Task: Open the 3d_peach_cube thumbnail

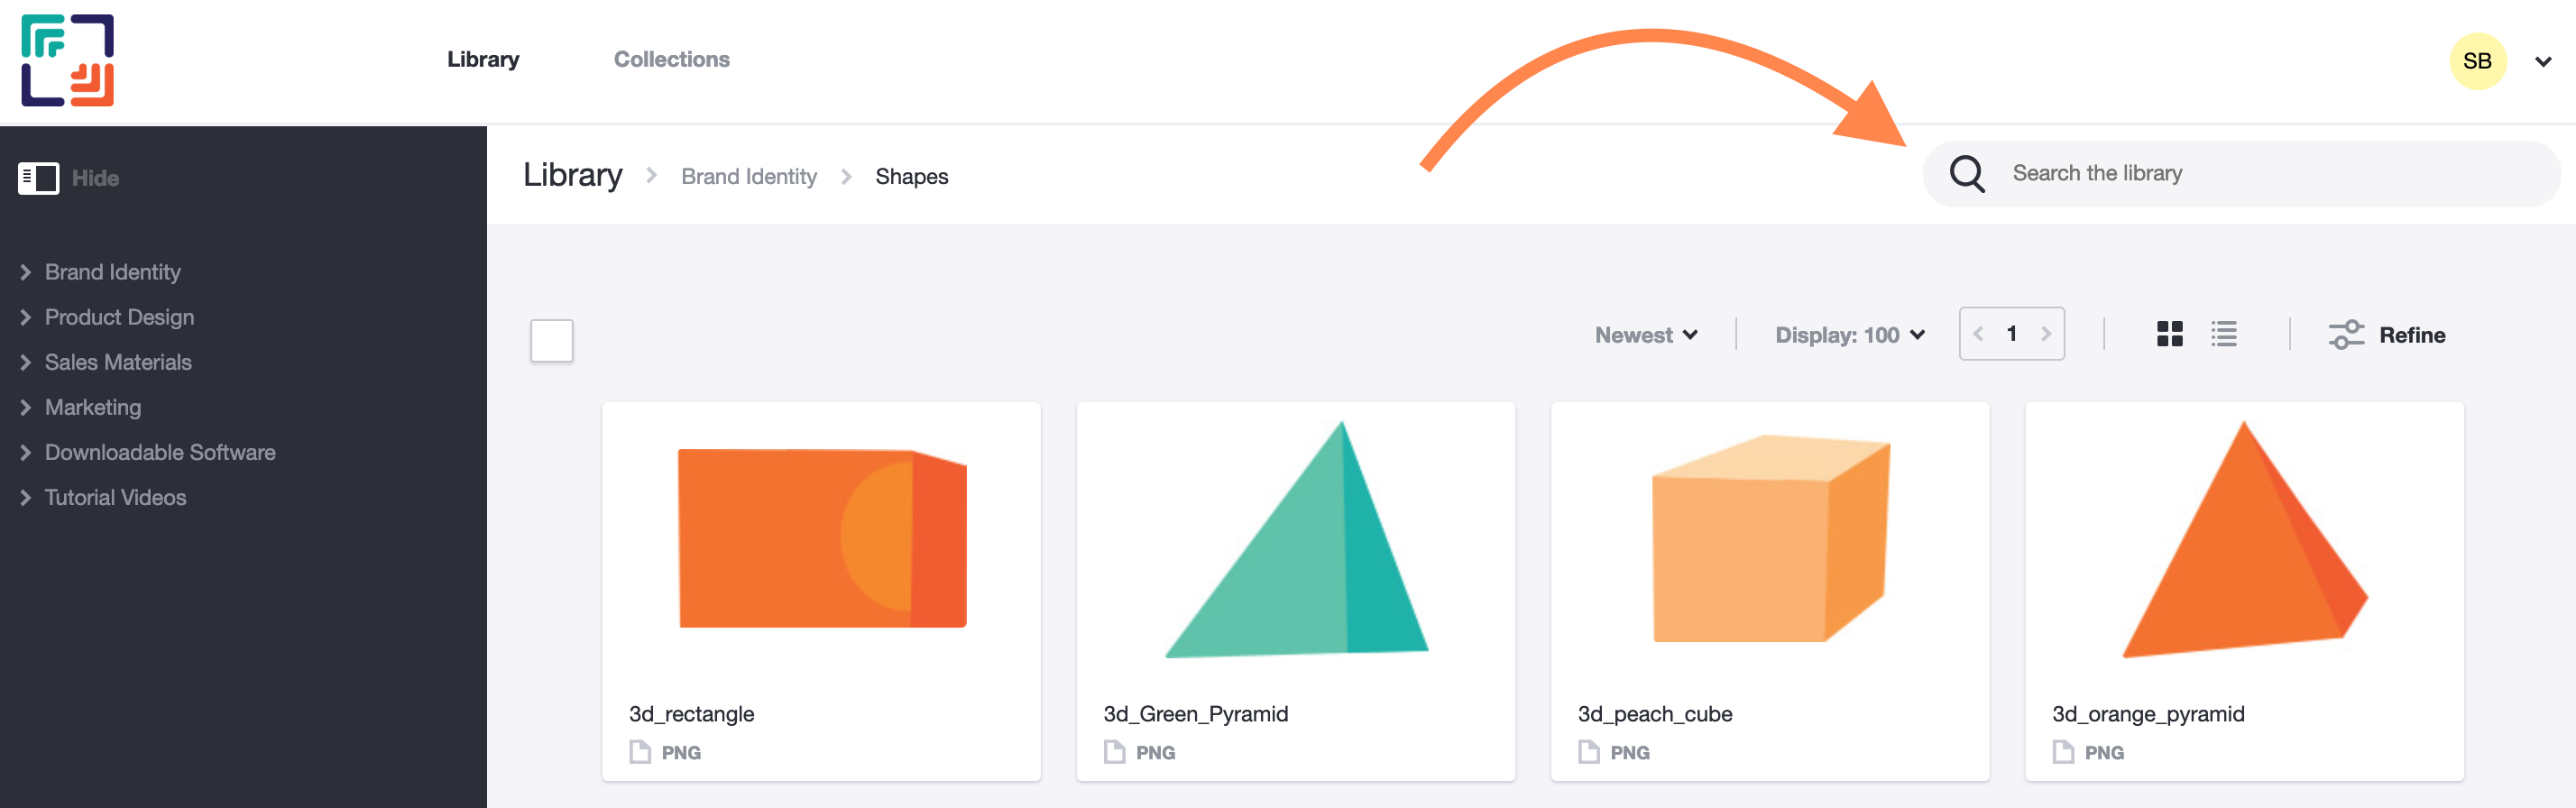Action: coord(1770,539)
